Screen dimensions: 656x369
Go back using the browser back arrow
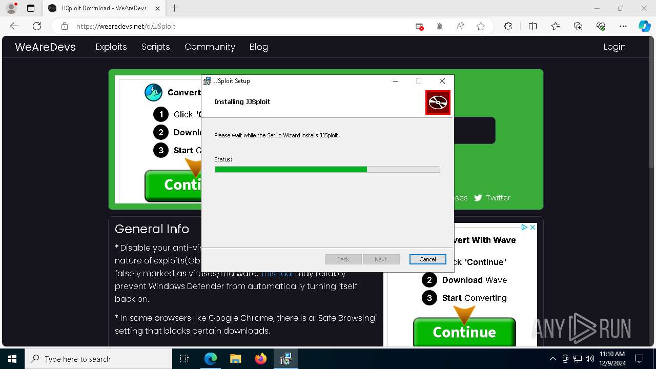[x=14, y=26]
